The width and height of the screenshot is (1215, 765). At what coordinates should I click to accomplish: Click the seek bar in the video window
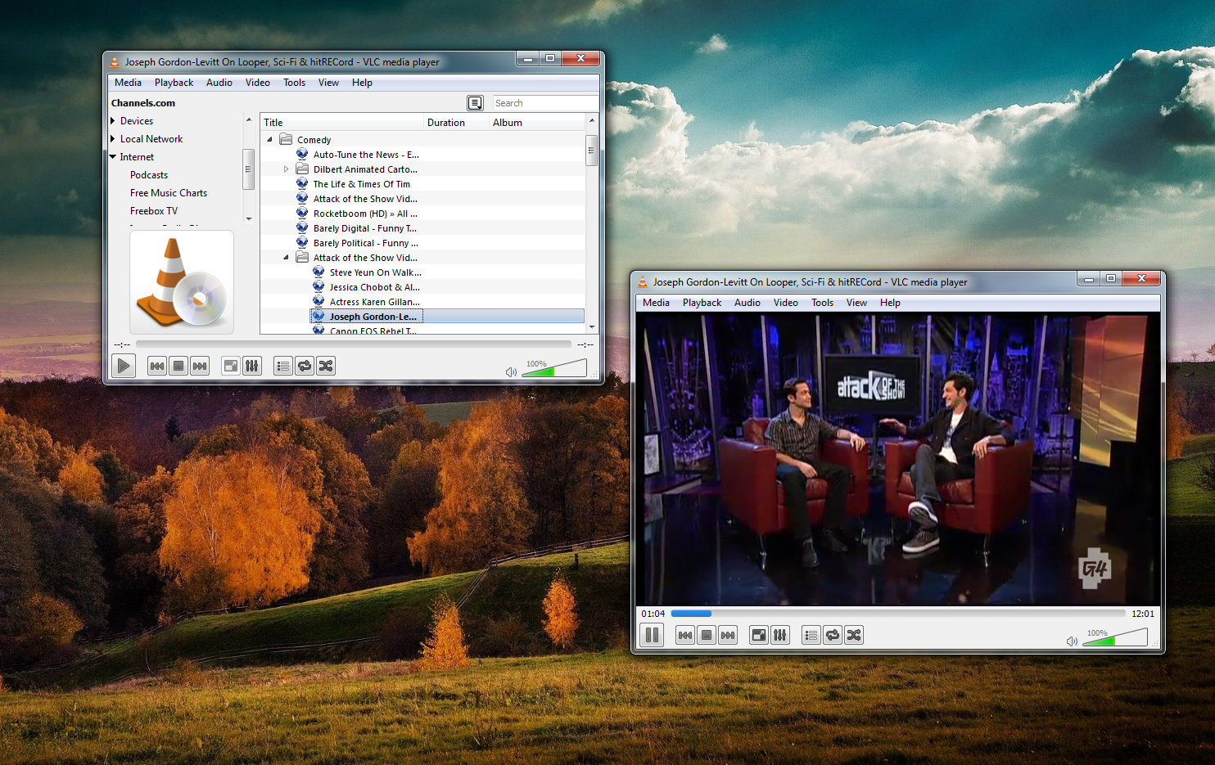pyautogui.click(x=897, y=614)
